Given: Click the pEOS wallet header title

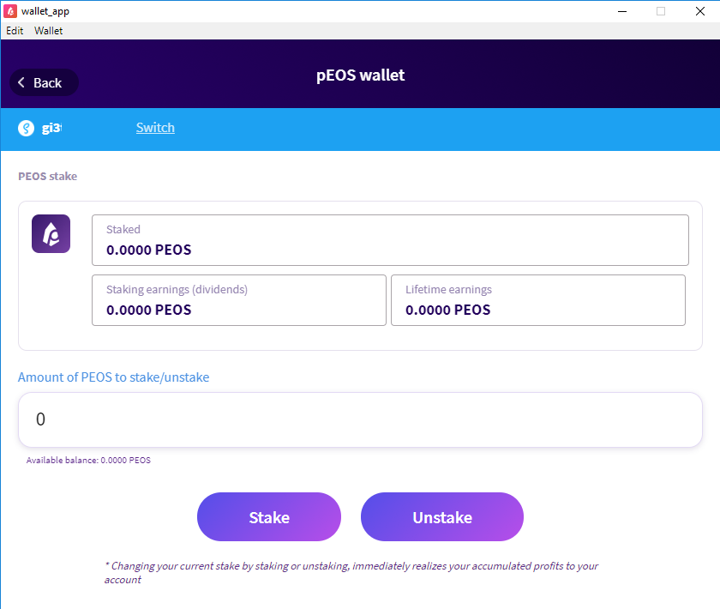Looking at the screenshot, I should [360, 75].
